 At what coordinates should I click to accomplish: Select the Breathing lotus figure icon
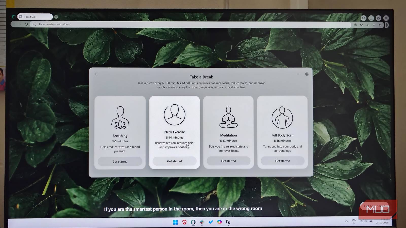[x=120, y=118]
